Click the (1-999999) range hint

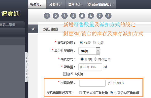[116, 83]
